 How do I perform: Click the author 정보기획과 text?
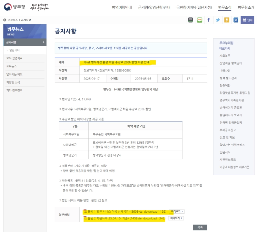107,70
